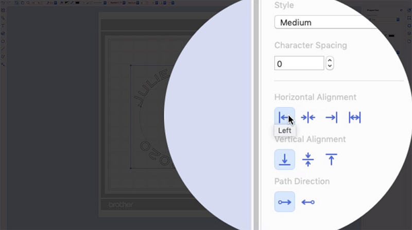Select Bottom vertical alignment icon
This screenshot has width=412, height=230.
click(x=284, y=160)
